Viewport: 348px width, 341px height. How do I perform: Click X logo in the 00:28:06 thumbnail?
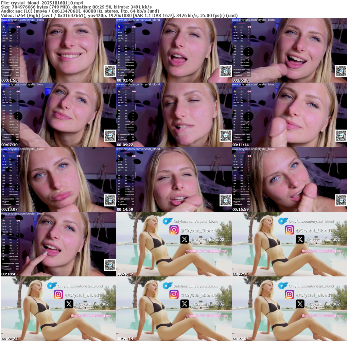coord(300,304)
